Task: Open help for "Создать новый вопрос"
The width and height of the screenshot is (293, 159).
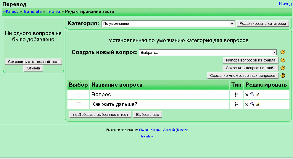Action: click(x=283, y=52)
